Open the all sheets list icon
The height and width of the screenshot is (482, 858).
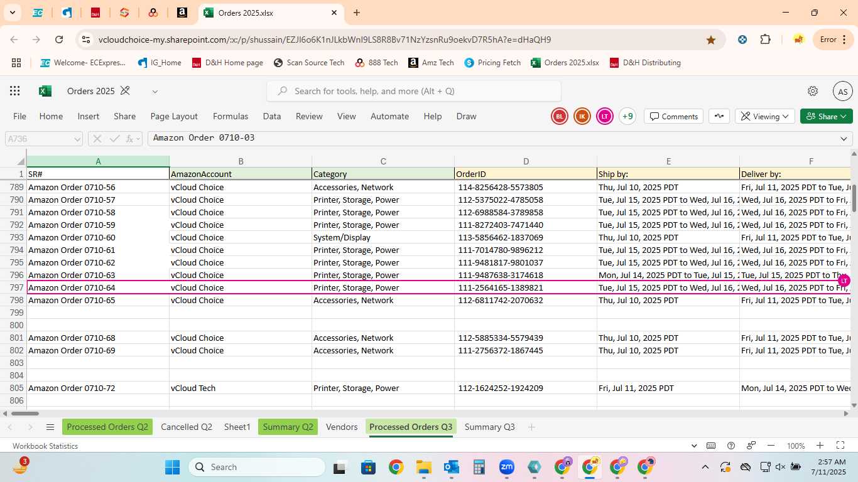(50, 427)
